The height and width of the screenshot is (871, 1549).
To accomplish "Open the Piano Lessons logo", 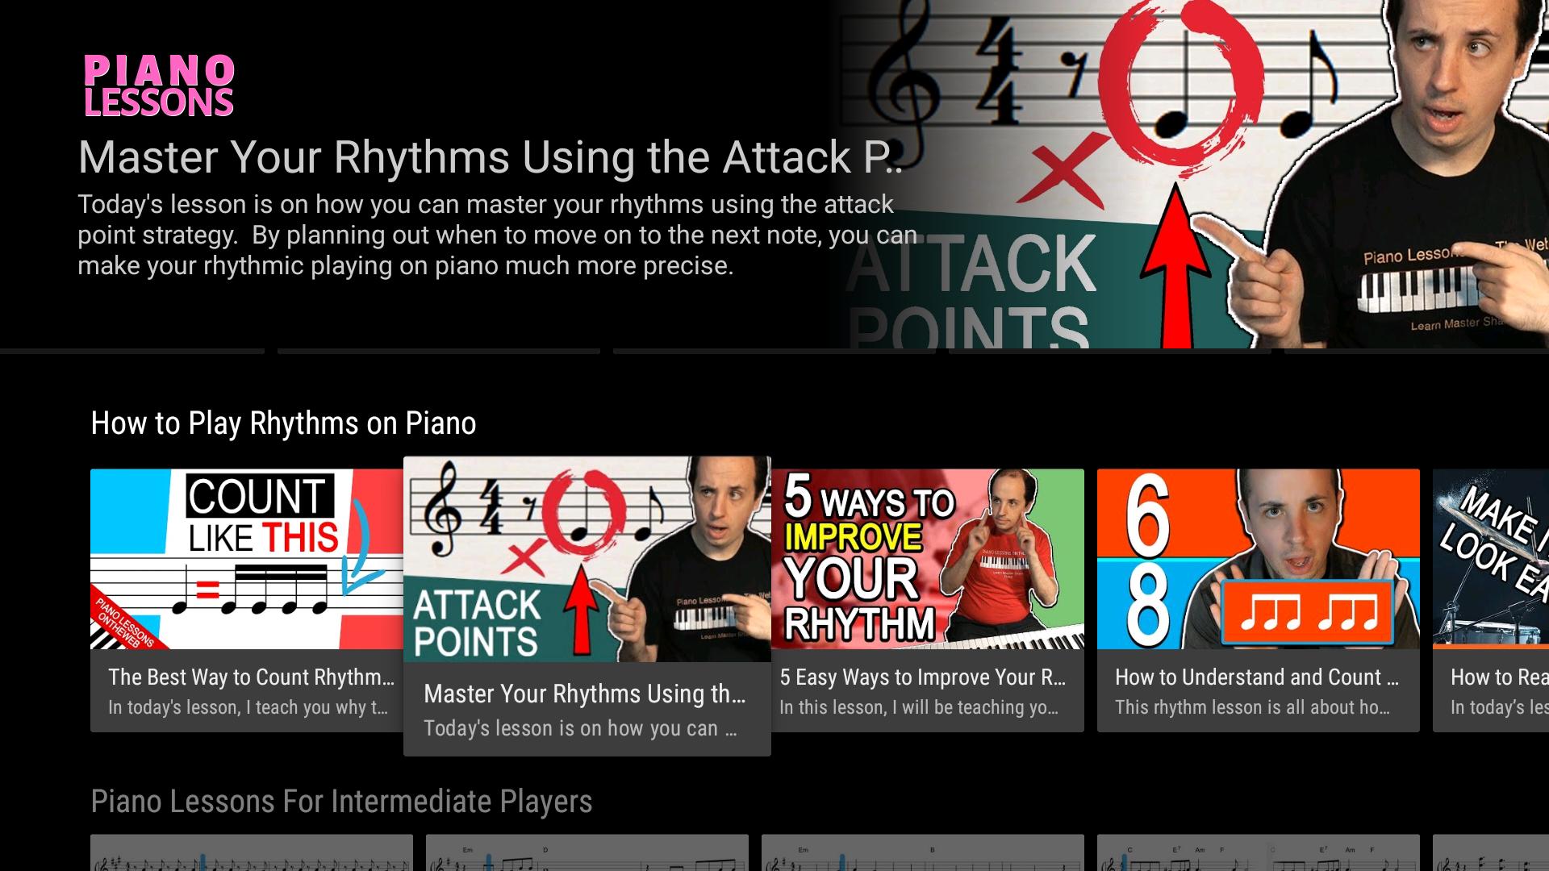I will [159, 85].
